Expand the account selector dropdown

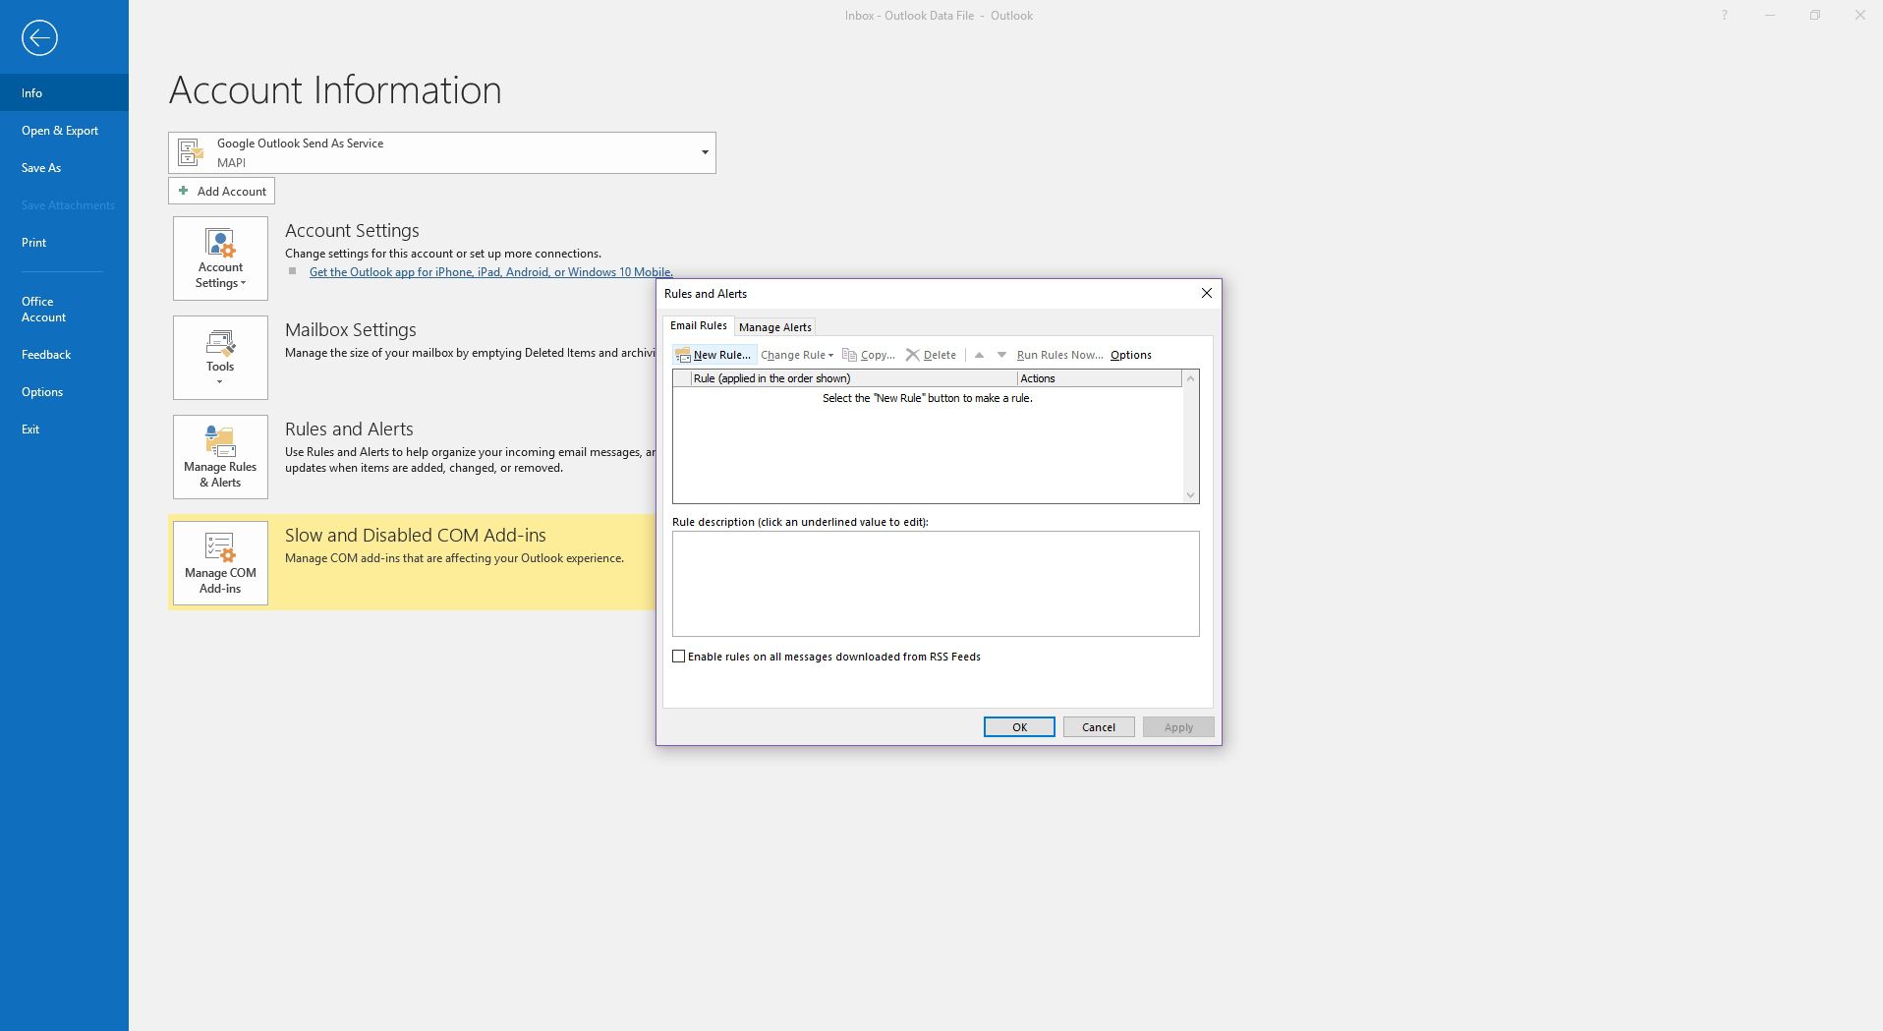pyautogui.click(x=705, y=152)
